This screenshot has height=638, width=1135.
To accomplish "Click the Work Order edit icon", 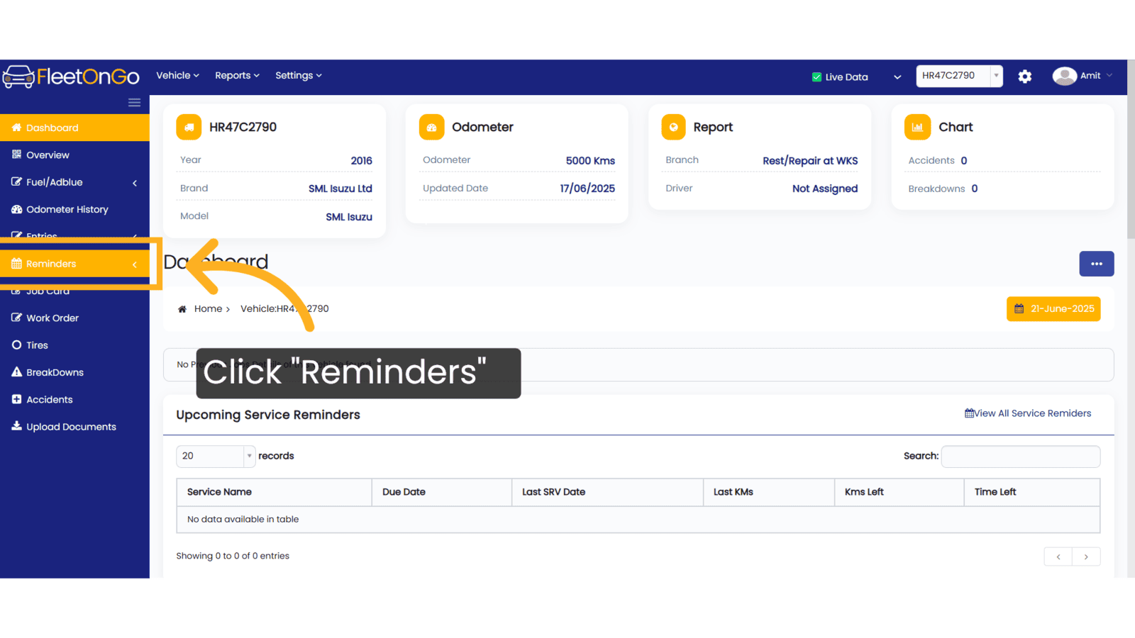I will pos(16,318).
